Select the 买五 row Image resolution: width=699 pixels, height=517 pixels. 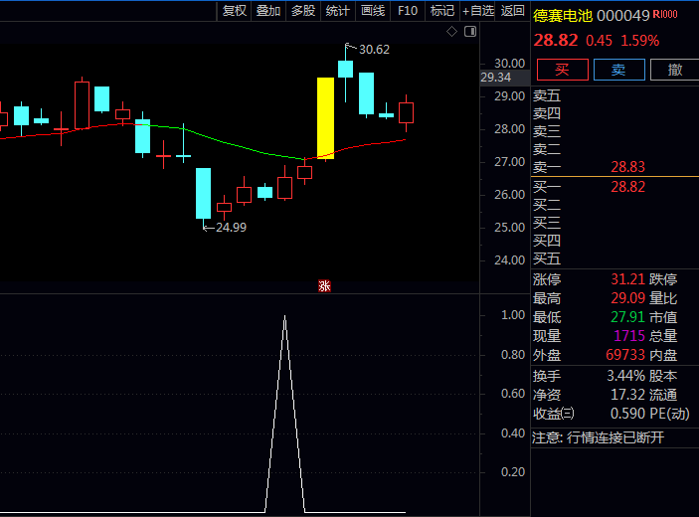(614, 258)
